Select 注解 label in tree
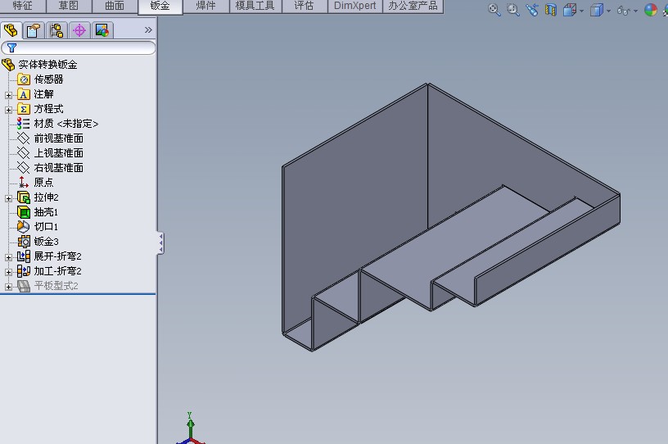This screenshot has width=668, height=444. (43, 94)
